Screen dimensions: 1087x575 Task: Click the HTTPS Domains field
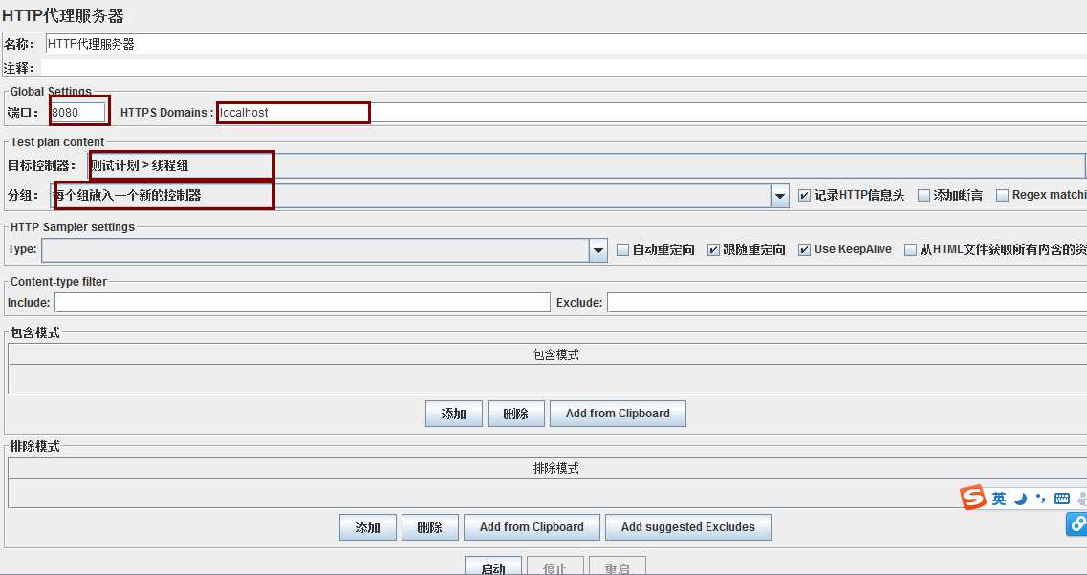click(x=652, y=112)
